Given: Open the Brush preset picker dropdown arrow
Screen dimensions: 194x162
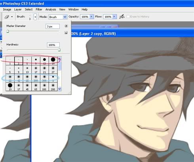Looking at the screenshot, I should 35,17.
